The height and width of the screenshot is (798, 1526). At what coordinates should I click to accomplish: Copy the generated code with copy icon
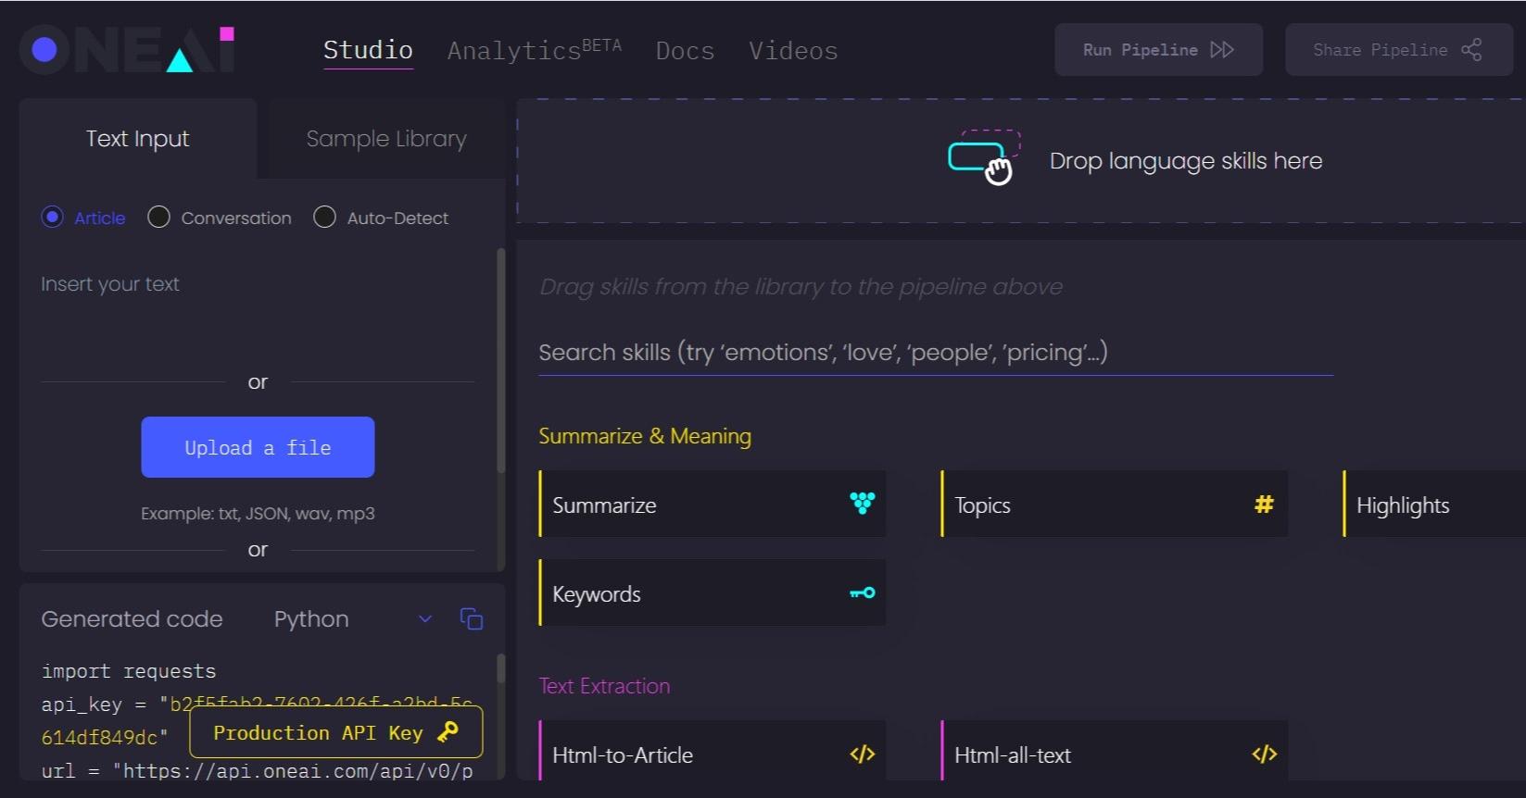click(x=472, y=618)
